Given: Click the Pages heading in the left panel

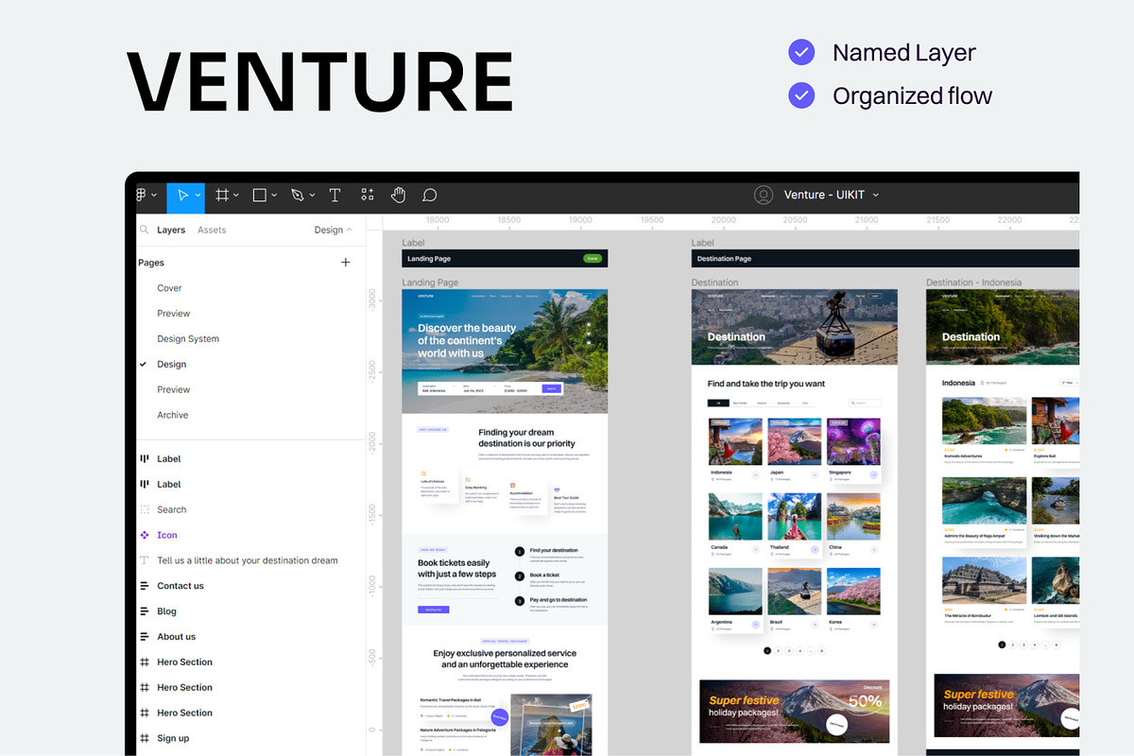Looking at the screenshot, I should click(151, 263).
